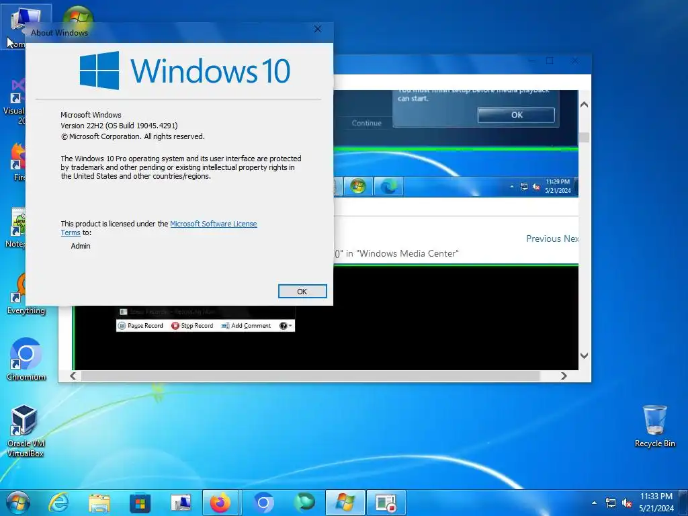Click the horizontal scrollbar thumb
Screen dimensions: 688x516
(310, 376)
